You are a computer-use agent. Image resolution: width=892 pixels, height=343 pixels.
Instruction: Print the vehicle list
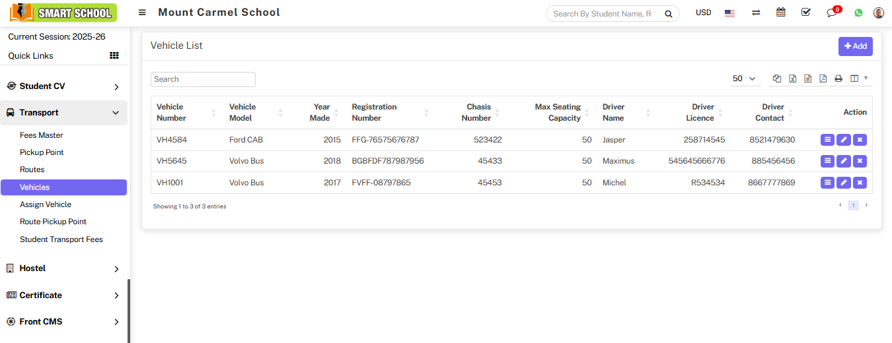tap(838, 78)
